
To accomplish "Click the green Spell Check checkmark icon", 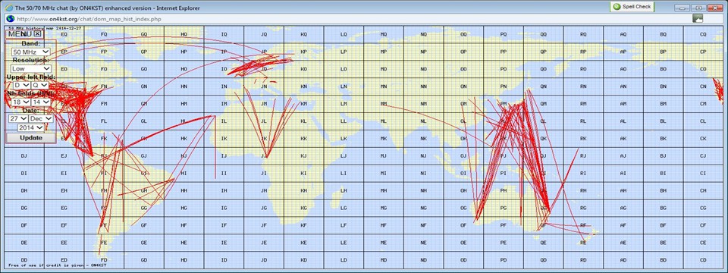I will coord(616,7).
